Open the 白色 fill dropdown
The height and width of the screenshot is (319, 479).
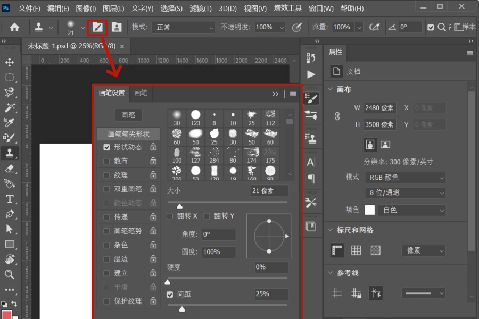[x=412, y=210]
